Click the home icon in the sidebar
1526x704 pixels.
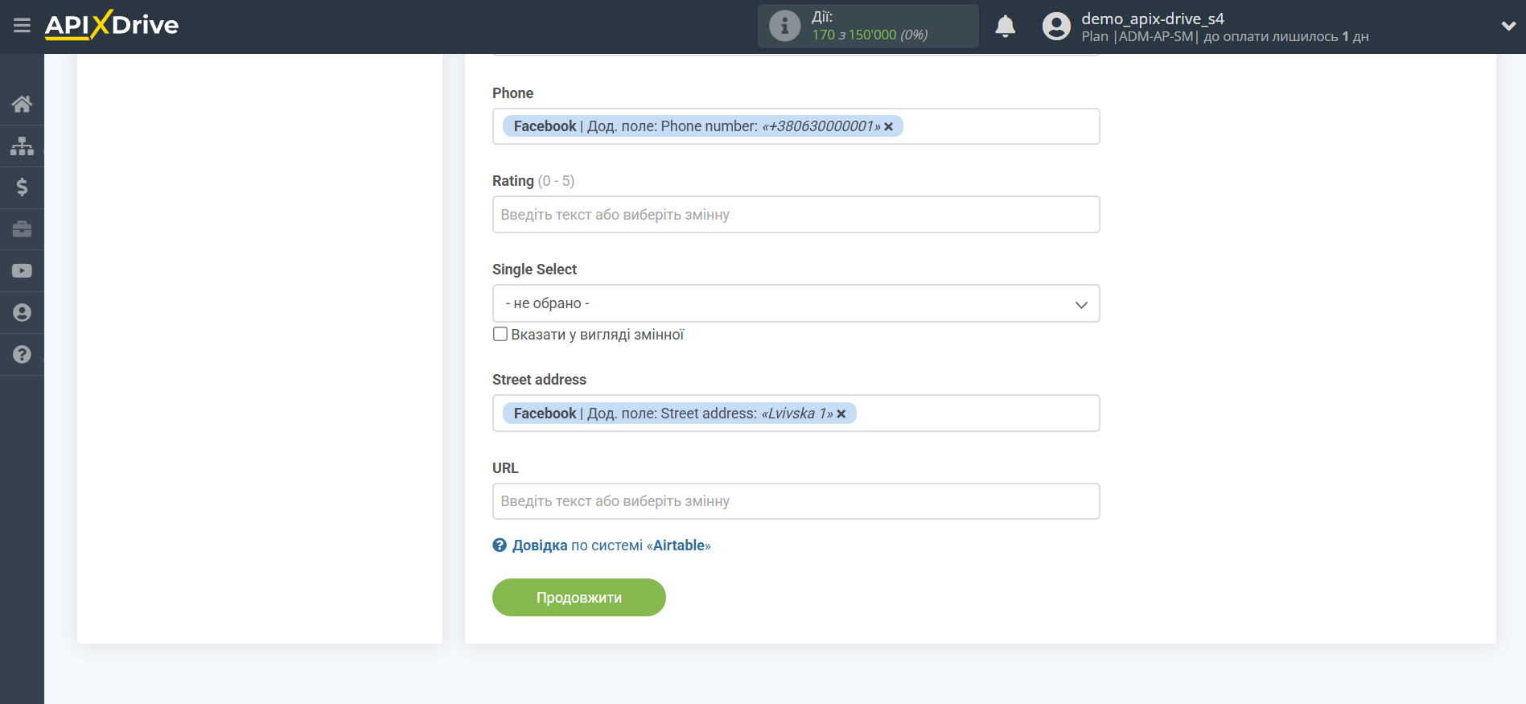click(x=22, y=104)
